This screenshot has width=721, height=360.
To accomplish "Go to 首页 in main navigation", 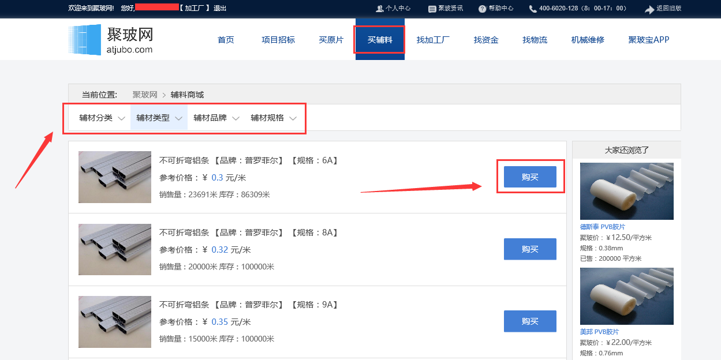I will 226,40.
